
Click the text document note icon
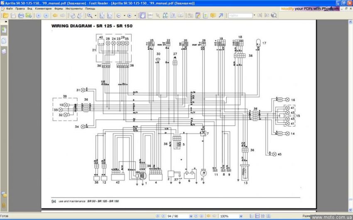(x=205, y=15)
